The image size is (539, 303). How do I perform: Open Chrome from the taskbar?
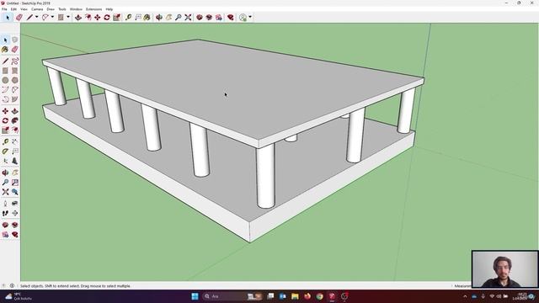(320, 296)
